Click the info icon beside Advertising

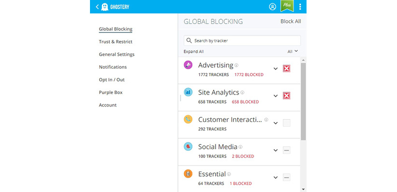click(236, 65)
